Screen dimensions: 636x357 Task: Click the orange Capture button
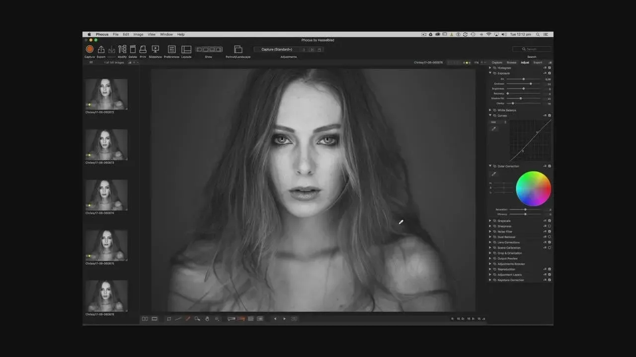[89, 49]
